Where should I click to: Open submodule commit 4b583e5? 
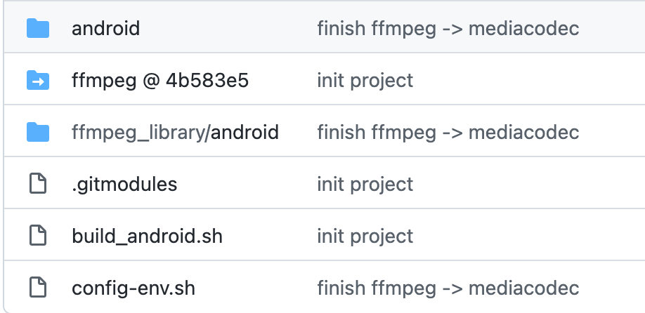click(207, 81)
